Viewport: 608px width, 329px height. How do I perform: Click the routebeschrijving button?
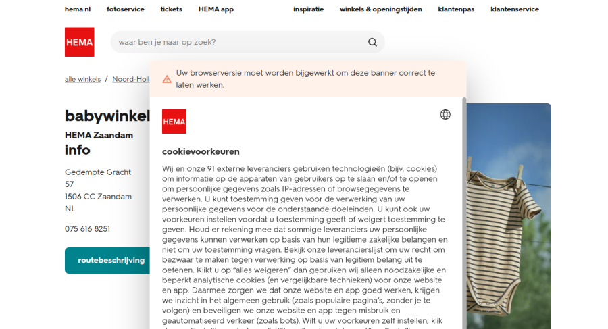point(107,260)
